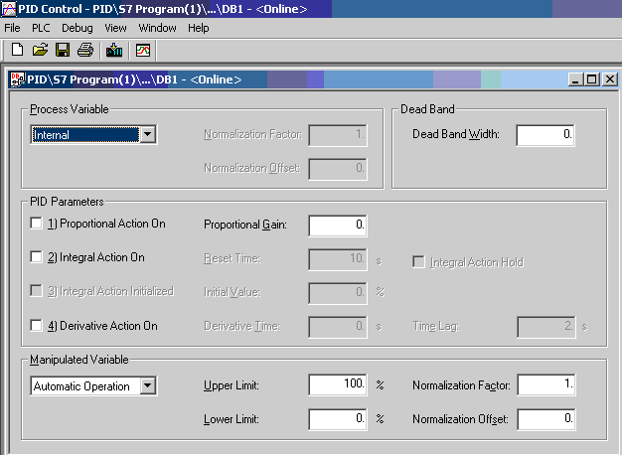This screenshot has height=455, width=622.
Task: Click the Reset Time label
Action: point(233,258)
